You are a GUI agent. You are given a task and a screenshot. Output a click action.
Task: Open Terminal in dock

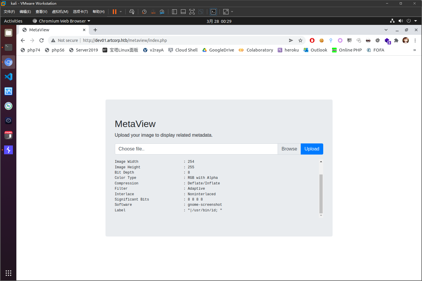click(8, 47)
